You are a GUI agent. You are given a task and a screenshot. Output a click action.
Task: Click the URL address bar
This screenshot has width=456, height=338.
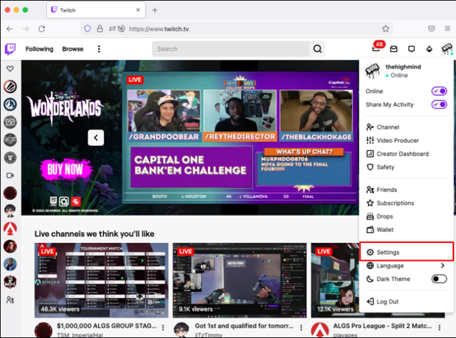[237, 29]
